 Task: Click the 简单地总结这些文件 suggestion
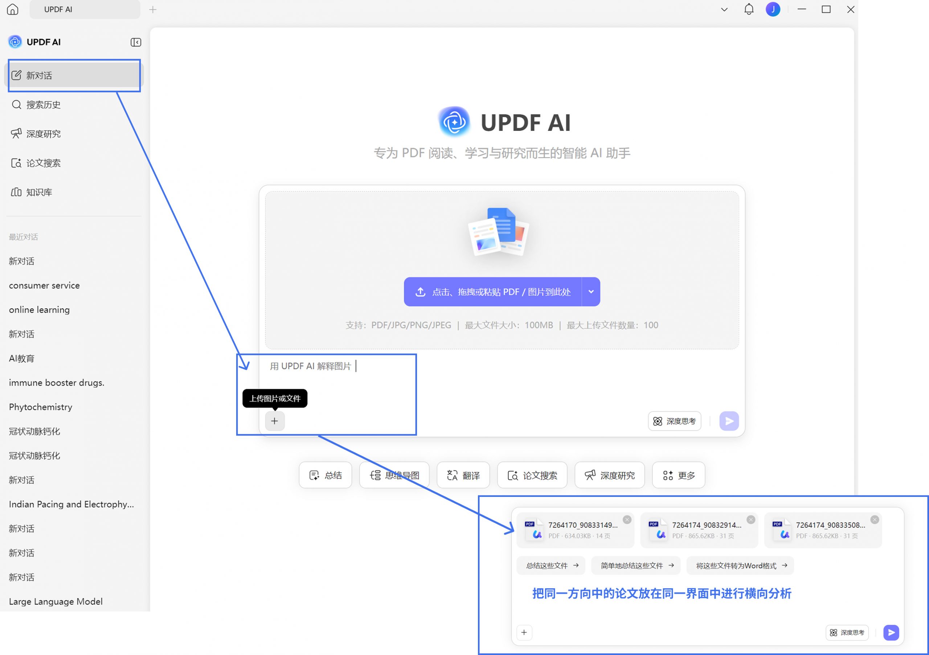(636, 565)
